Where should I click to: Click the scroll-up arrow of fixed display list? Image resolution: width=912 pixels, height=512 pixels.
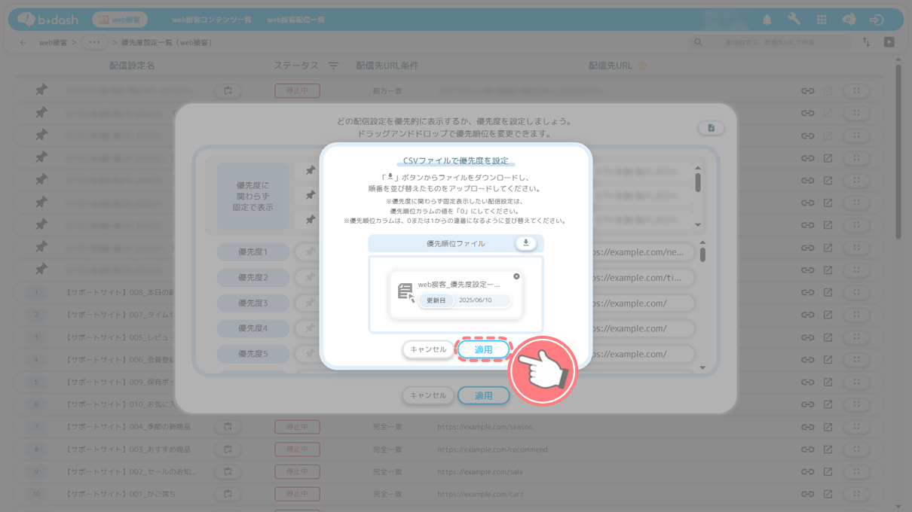698,168
